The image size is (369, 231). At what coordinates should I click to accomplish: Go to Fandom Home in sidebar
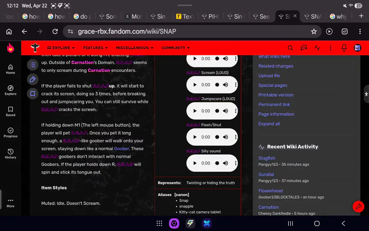[x=10, y=69]
